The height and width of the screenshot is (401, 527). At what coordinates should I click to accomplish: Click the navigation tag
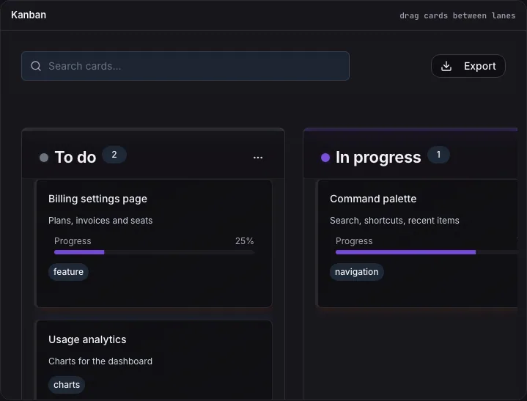pos(357,271)
